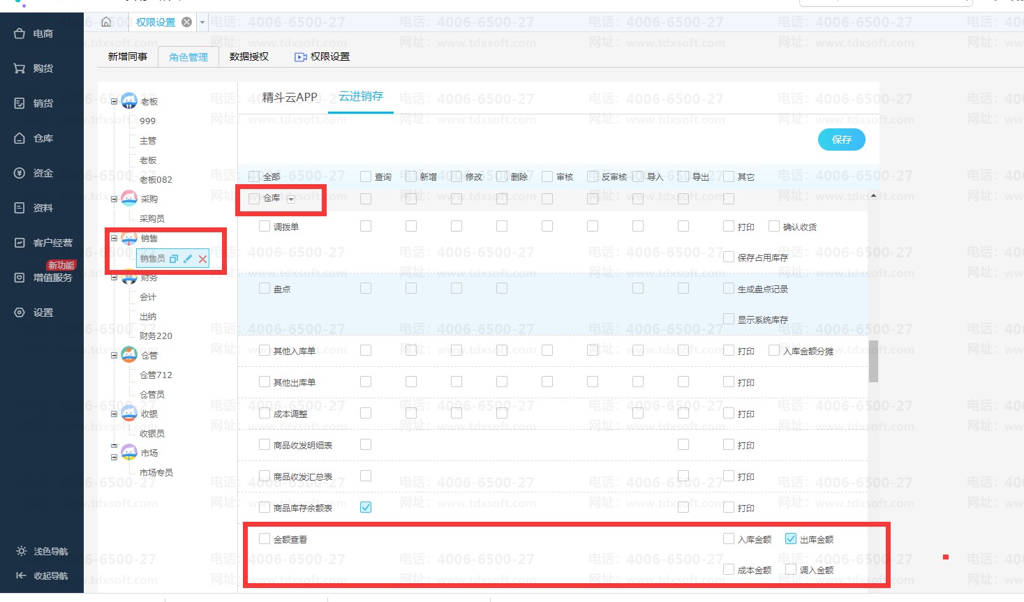Toggle the 出库金额 checkbox

point(791,539)
